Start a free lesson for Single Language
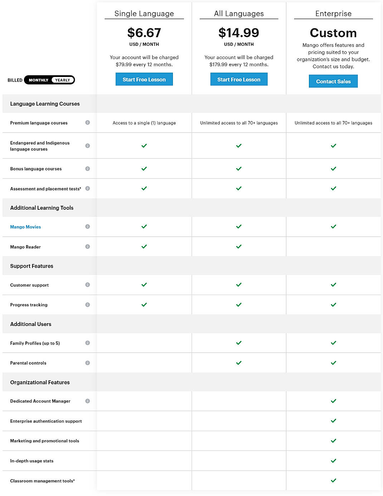The image size is (383, 496). tap(144, 79)
